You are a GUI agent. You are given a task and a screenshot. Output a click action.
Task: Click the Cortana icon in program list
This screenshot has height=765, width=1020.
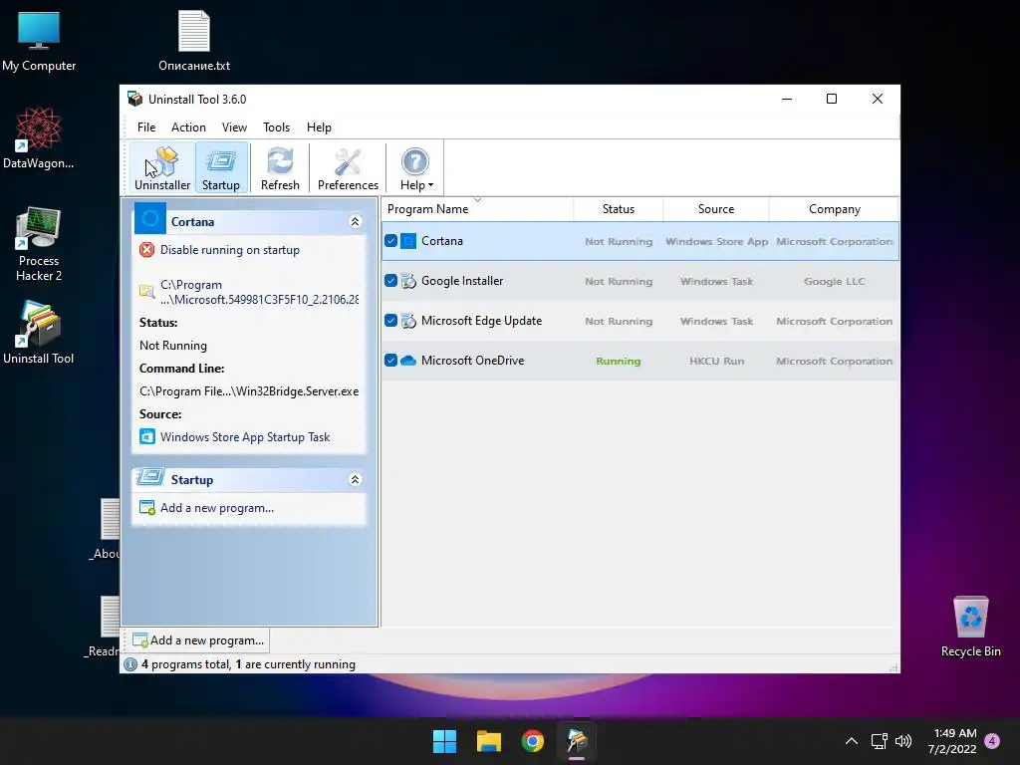407,241
